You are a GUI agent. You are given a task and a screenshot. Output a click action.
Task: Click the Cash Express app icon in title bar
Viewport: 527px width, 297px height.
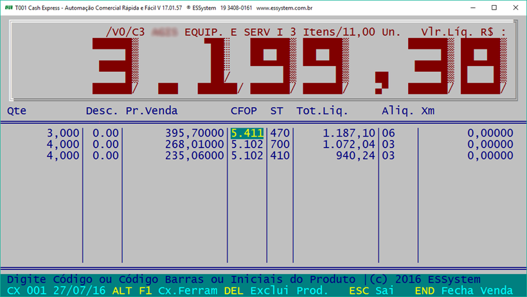tap(9, 8)
